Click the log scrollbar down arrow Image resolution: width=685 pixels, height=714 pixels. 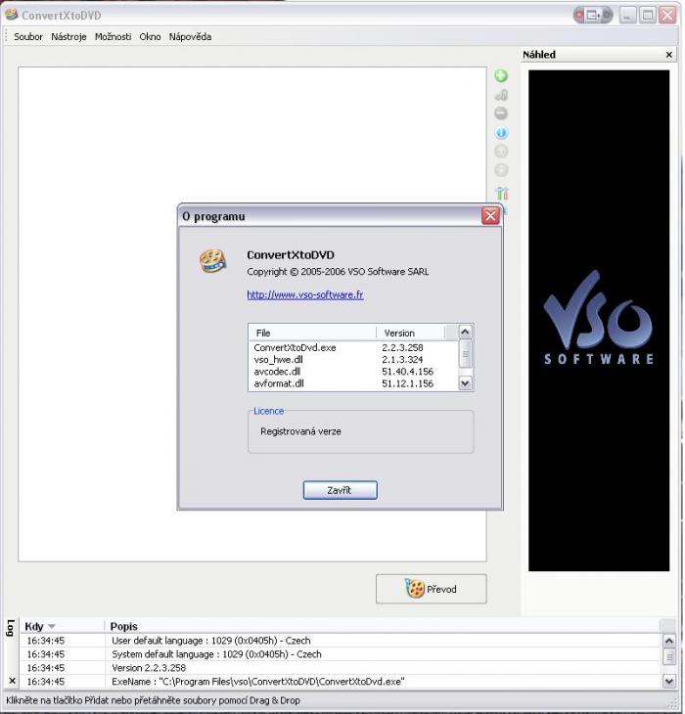click(669, 681)
